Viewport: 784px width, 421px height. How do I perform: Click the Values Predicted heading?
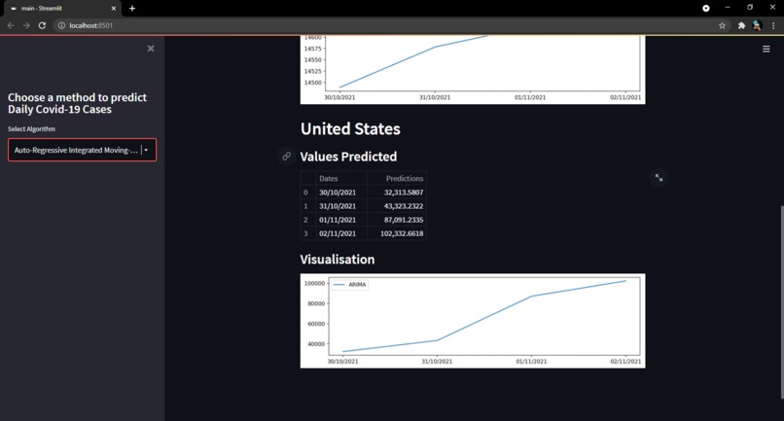(348, 157)
